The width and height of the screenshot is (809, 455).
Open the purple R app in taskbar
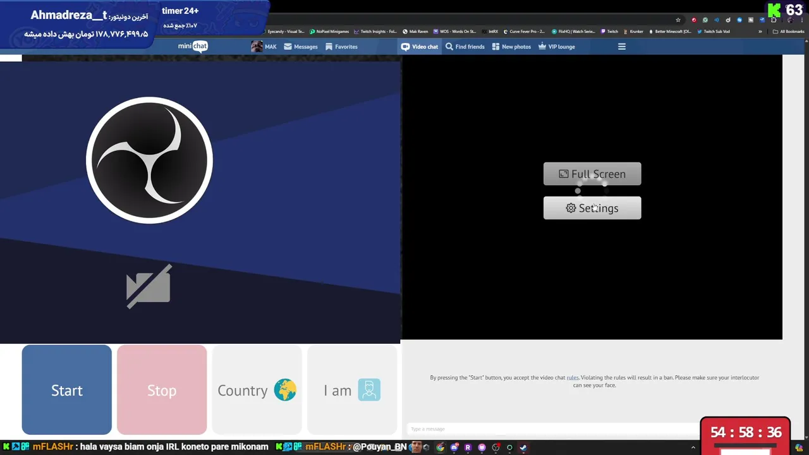pos(468,447)
